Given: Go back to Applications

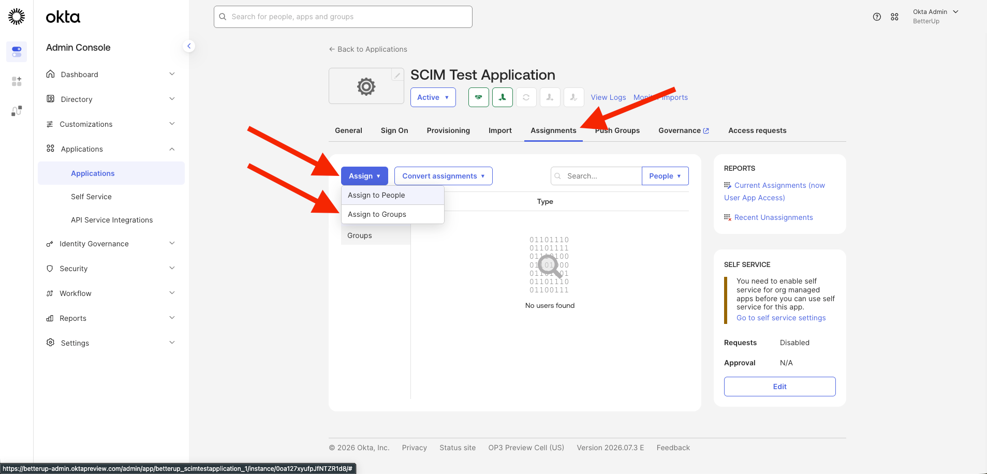Looking at the screenshot, I should tap(368, 49).
